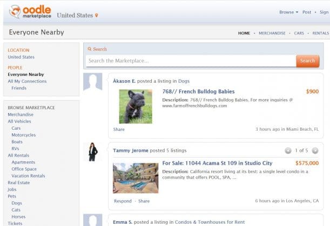Share the Studio City condo listing
Viewport: 330px width, 226px height.
pos(144,201)
